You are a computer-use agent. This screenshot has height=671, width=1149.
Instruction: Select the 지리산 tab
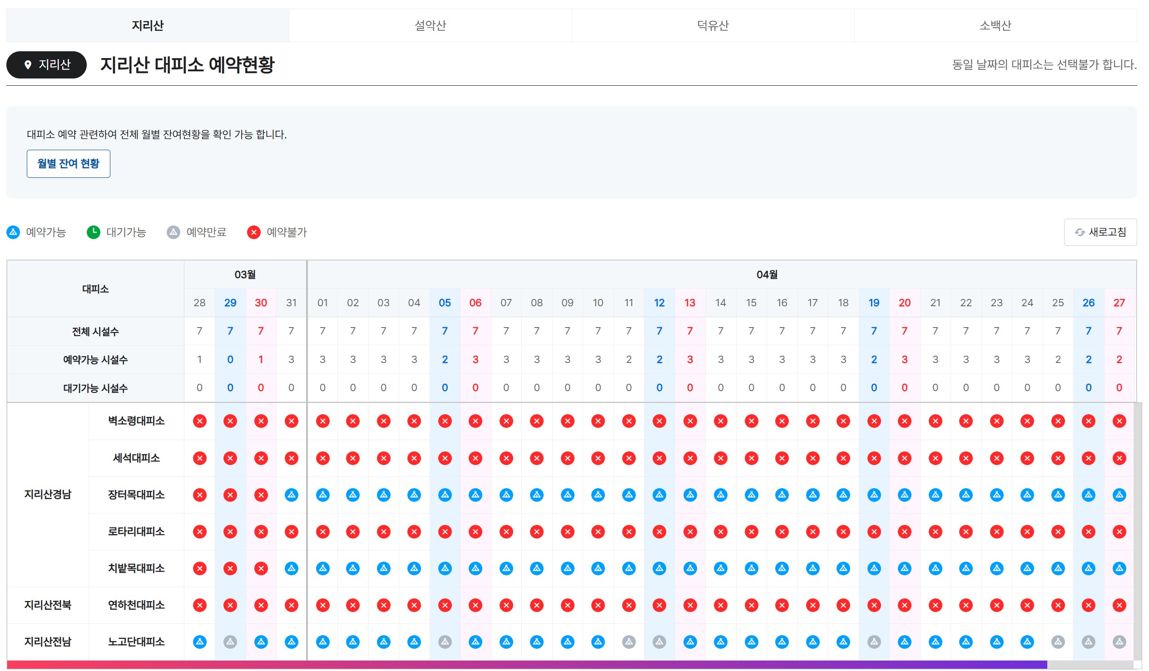coord(148,25)
